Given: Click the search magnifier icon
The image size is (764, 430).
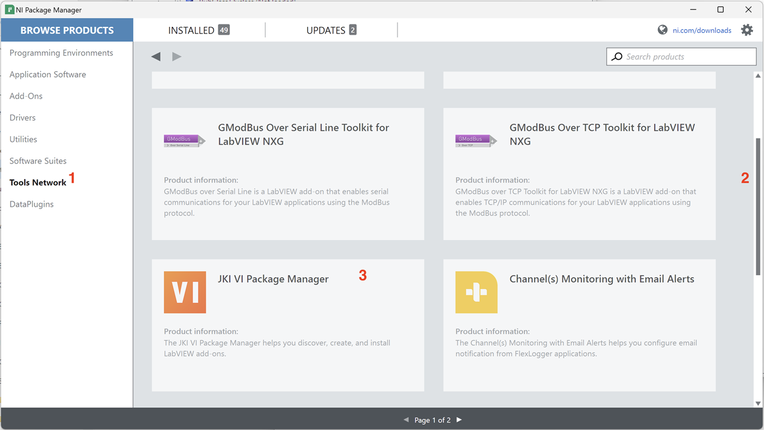Looking at the screenshot, I should click(616, 57).
